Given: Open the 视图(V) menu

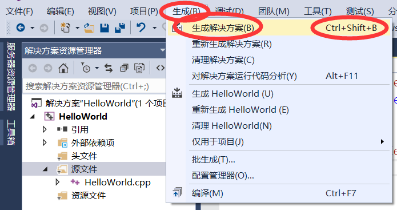Looking at the screenshot, I should tap(102, 11).
